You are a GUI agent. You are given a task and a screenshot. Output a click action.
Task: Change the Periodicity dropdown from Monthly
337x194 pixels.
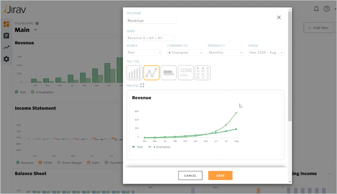(226, 53)
